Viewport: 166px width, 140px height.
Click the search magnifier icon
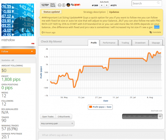click(x=158, y=3)
